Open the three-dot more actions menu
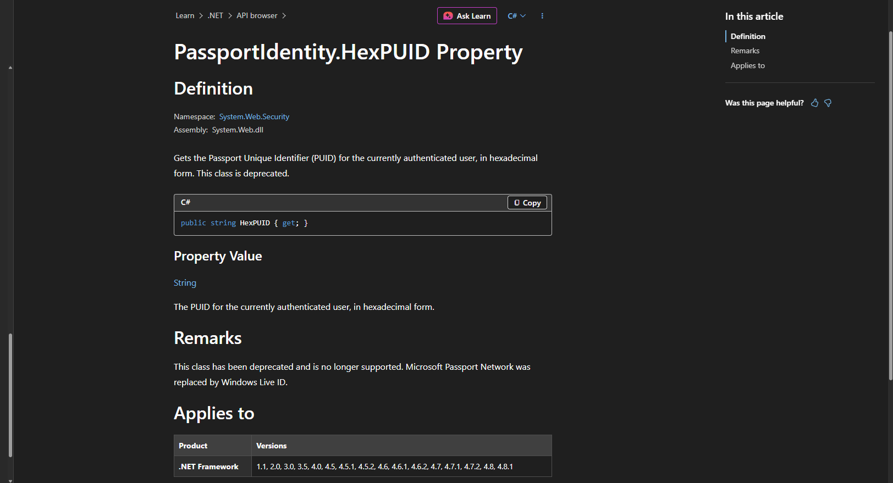 (x=542, y=16)
